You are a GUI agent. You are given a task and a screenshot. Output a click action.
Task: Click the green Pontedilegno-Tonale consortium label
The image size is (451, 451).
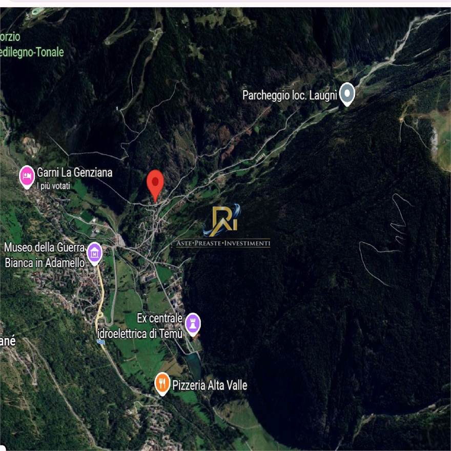[x=32, y=45]
